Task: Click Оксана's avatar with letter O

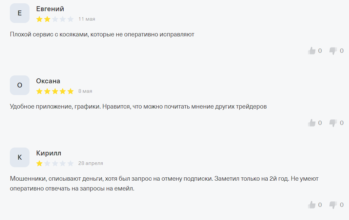Action: click(x=20, y=85)
